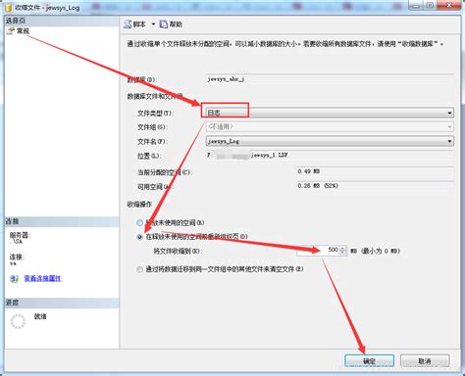
Task: Increase the shrink size spinner value
Action: 342,248
